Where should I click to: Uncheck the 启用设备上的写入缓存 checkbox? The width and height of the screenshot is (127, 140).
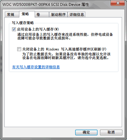point(14,29)
